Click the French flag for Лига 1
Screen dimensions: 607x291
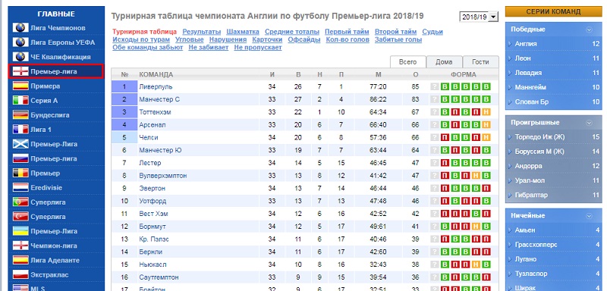20,130
